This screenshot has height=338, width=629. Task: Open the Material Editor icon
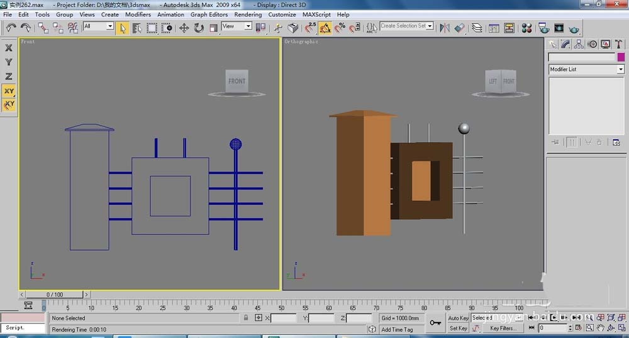tap(526, 28)
